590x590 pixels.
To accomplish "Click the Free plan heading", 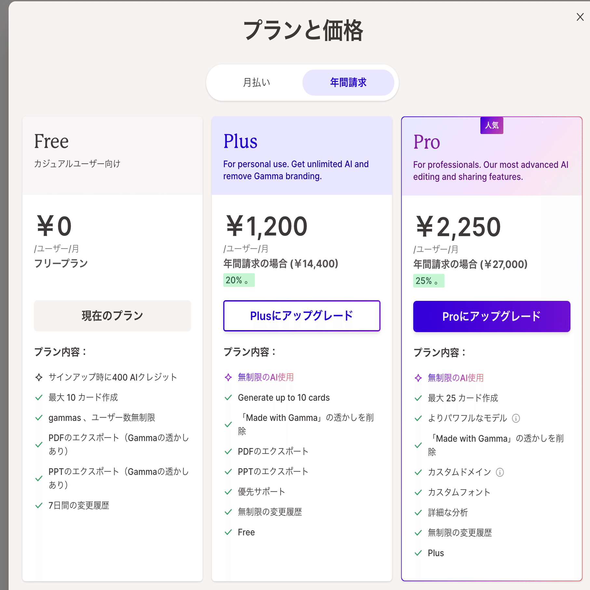I will pos(51,141).
